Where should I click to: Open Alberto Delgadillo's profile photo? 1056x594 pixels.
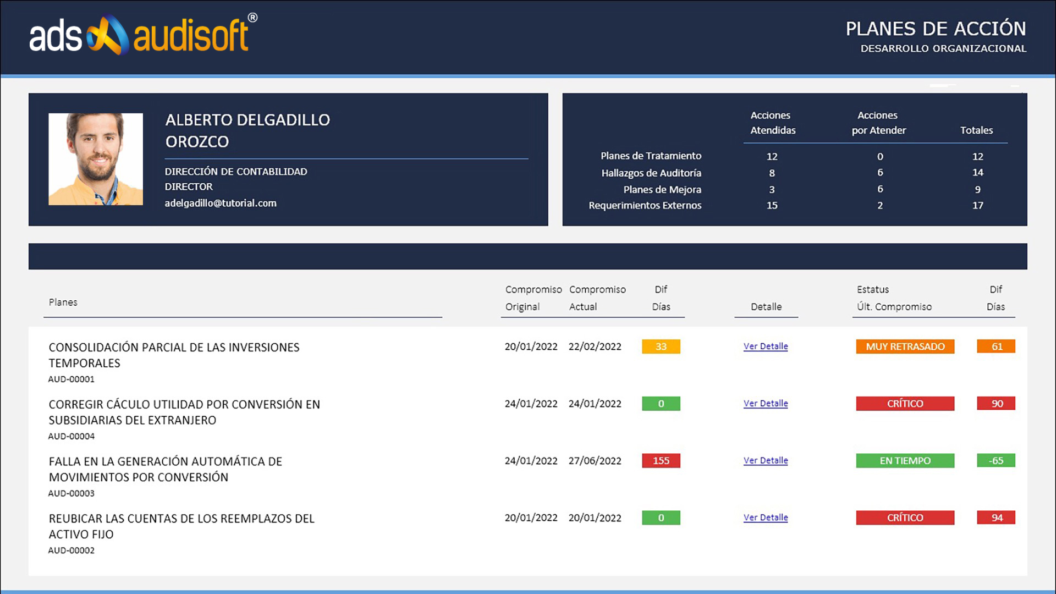(x=96, y=159)
